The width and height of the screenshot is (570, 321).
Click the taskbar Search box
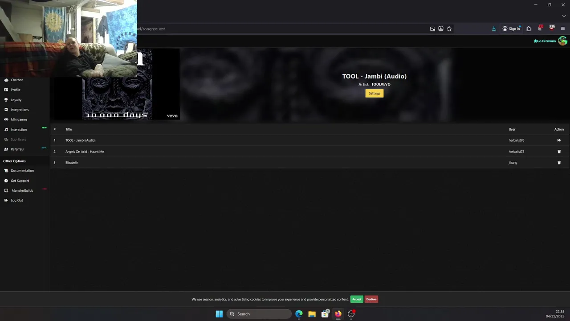click(x=259, y=314)
